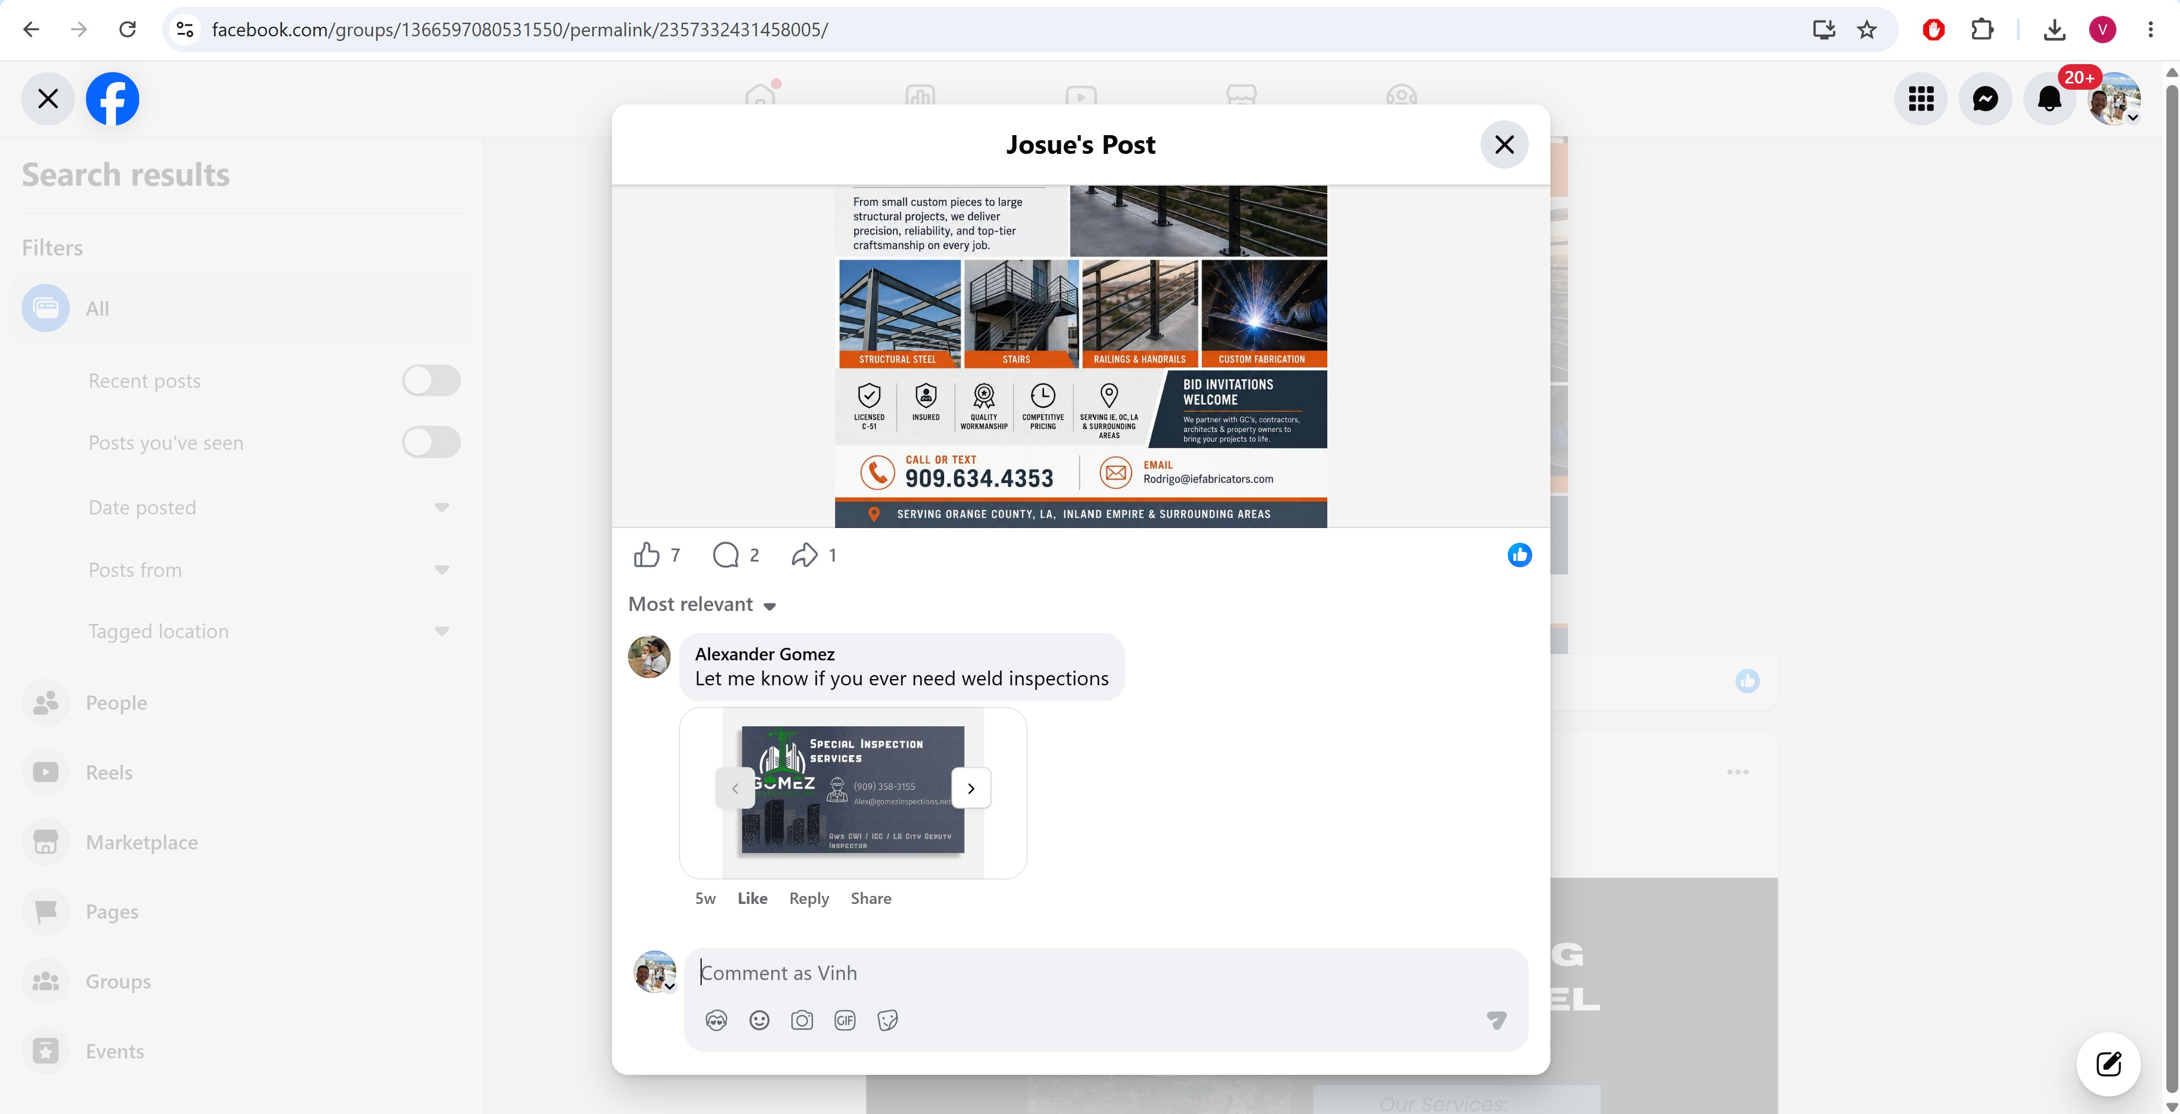Screen dimensions: 2180x1114
Task: Filter results by Pages
Action: click(x=242, y=912)
